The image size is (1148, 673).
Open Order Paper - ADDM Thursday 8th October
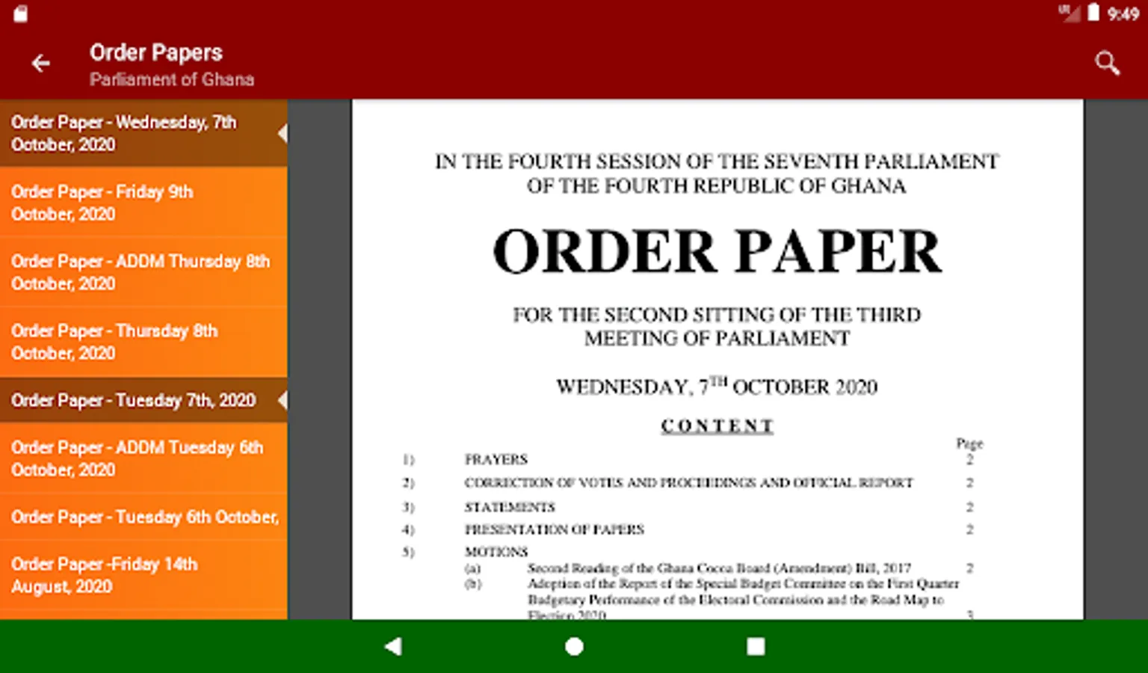(x=143, y=272)
